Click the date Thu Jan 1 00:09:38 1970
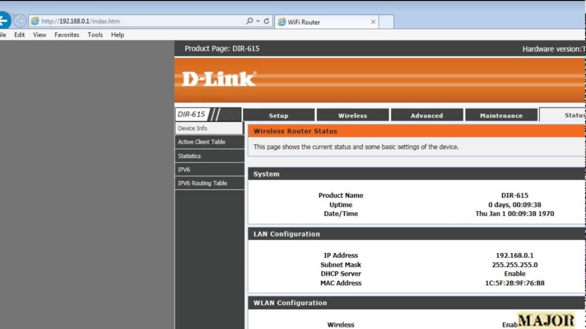The height and width of the screenshot is (329, 586). (515, 213)
